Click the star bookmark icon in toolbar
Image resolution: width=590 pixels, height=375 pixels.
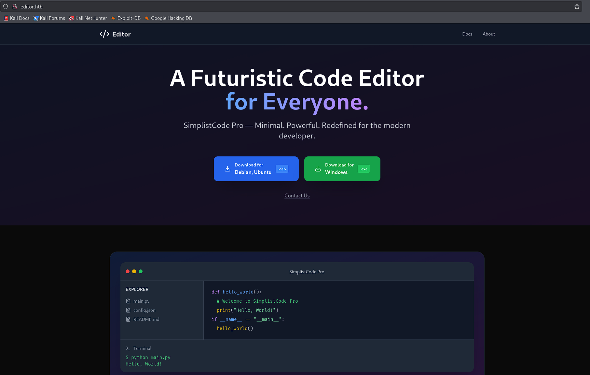pyautogui.click(x=577, y=7)
